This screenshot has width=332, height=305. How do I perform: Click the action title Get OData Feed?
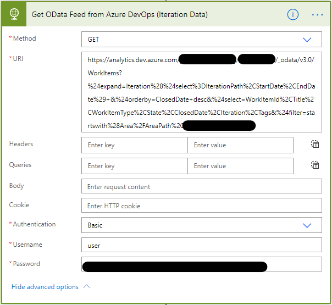[120, 15]
